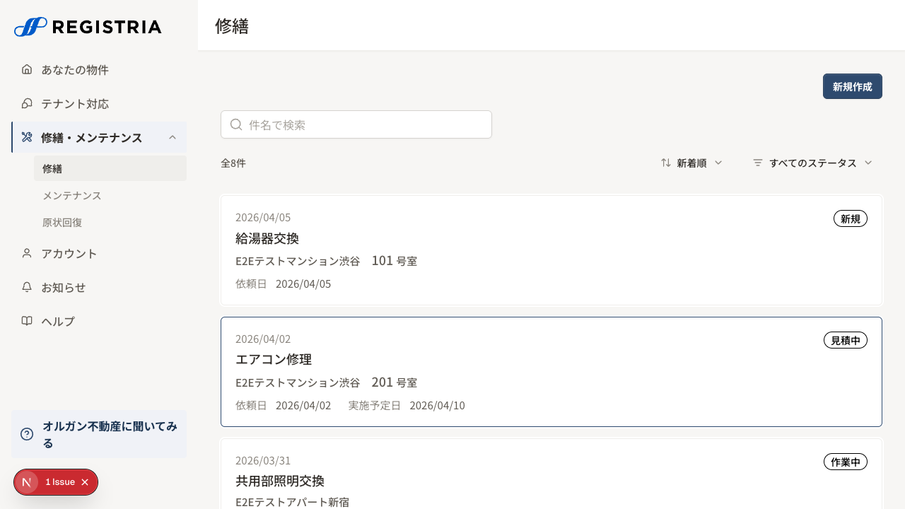Click the sort arrows icon before 新着順
905x509 pixels.
click(x=665, y=163)
